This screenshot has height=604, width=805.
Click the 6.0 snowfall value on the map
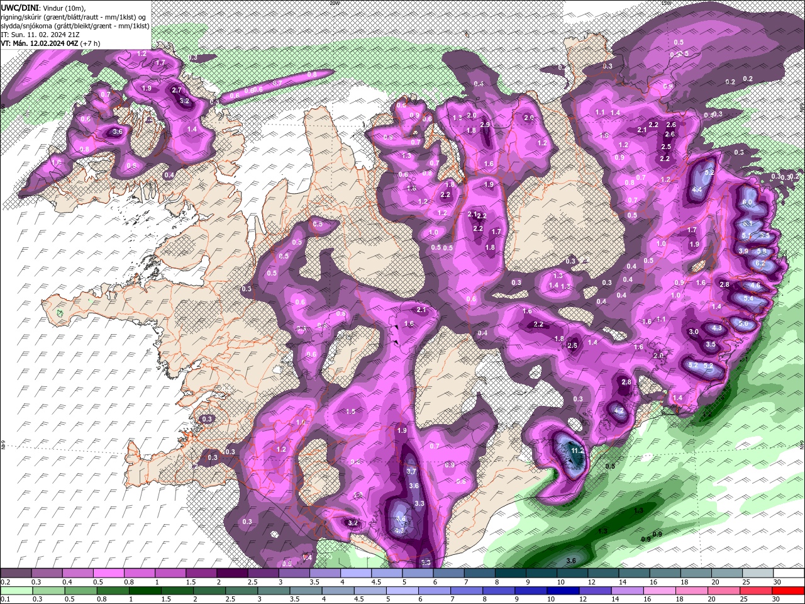[747, 202]
